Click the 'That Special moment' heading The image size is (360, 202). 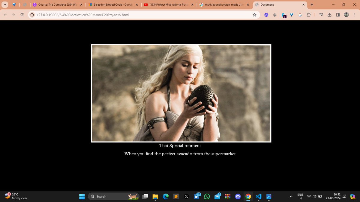point(180,146)
